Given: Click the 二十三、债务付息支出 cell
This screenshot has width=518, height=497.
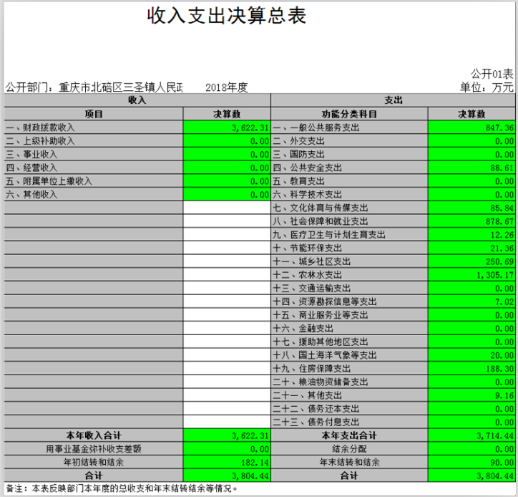Looking at the screenshot, I should pos(349,422).
